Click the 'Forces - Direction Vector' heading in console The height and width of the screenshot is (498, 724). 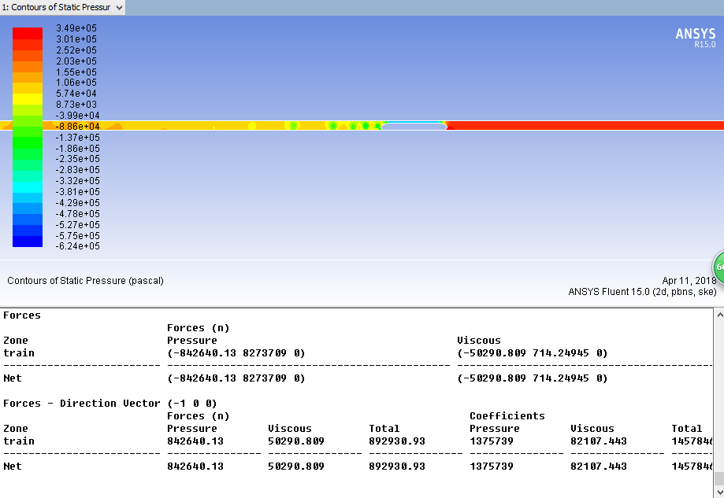tap(81, 404)
